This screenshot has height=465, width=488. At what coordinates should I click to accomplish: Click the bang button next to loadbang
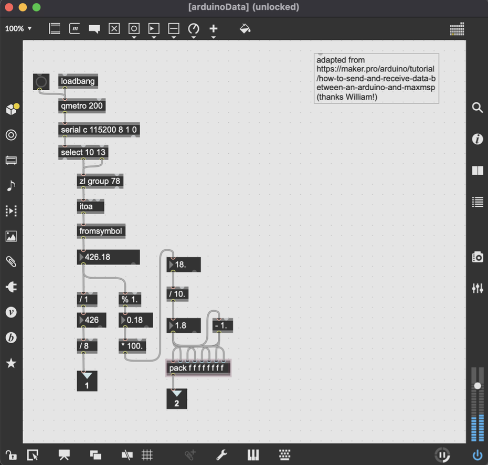[x=41, y=82]
